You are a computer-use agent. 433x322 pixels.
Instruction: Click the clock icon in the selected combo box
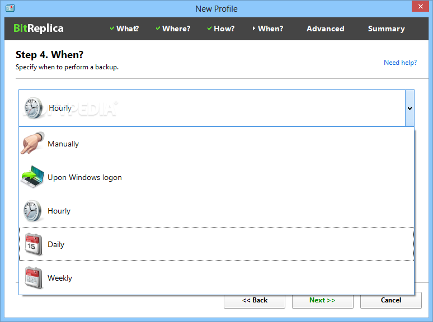[34, 108]
